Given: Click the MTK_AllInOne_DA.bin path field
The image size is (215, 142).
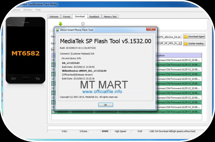Looking at the screenshot, I should (169, 37).
